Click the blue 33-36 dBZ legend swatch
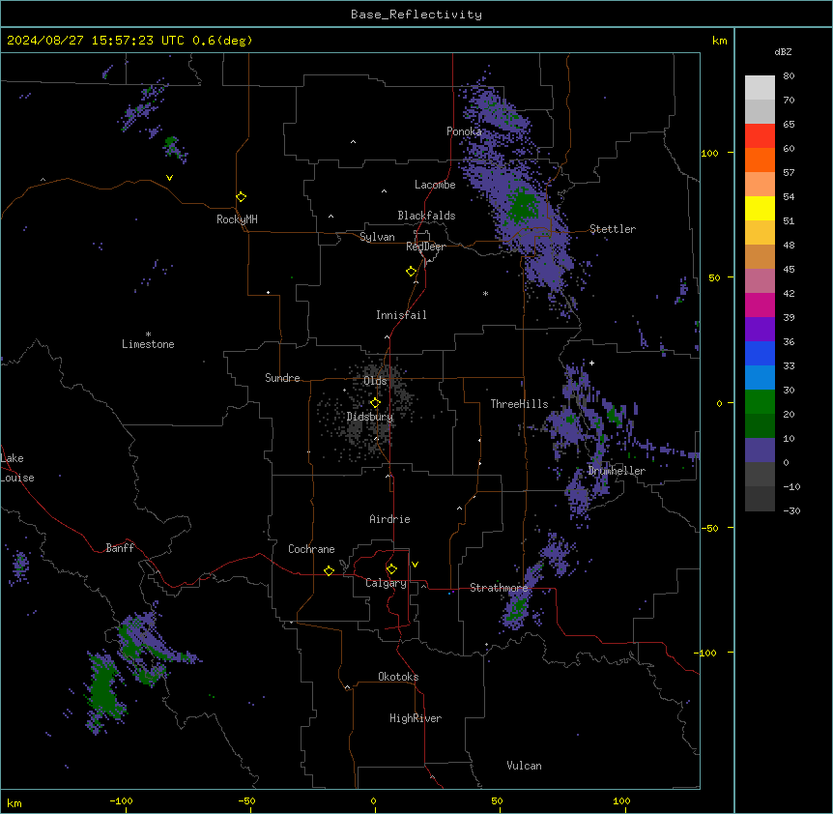This screenshot has height=814, width=833. 760,353
